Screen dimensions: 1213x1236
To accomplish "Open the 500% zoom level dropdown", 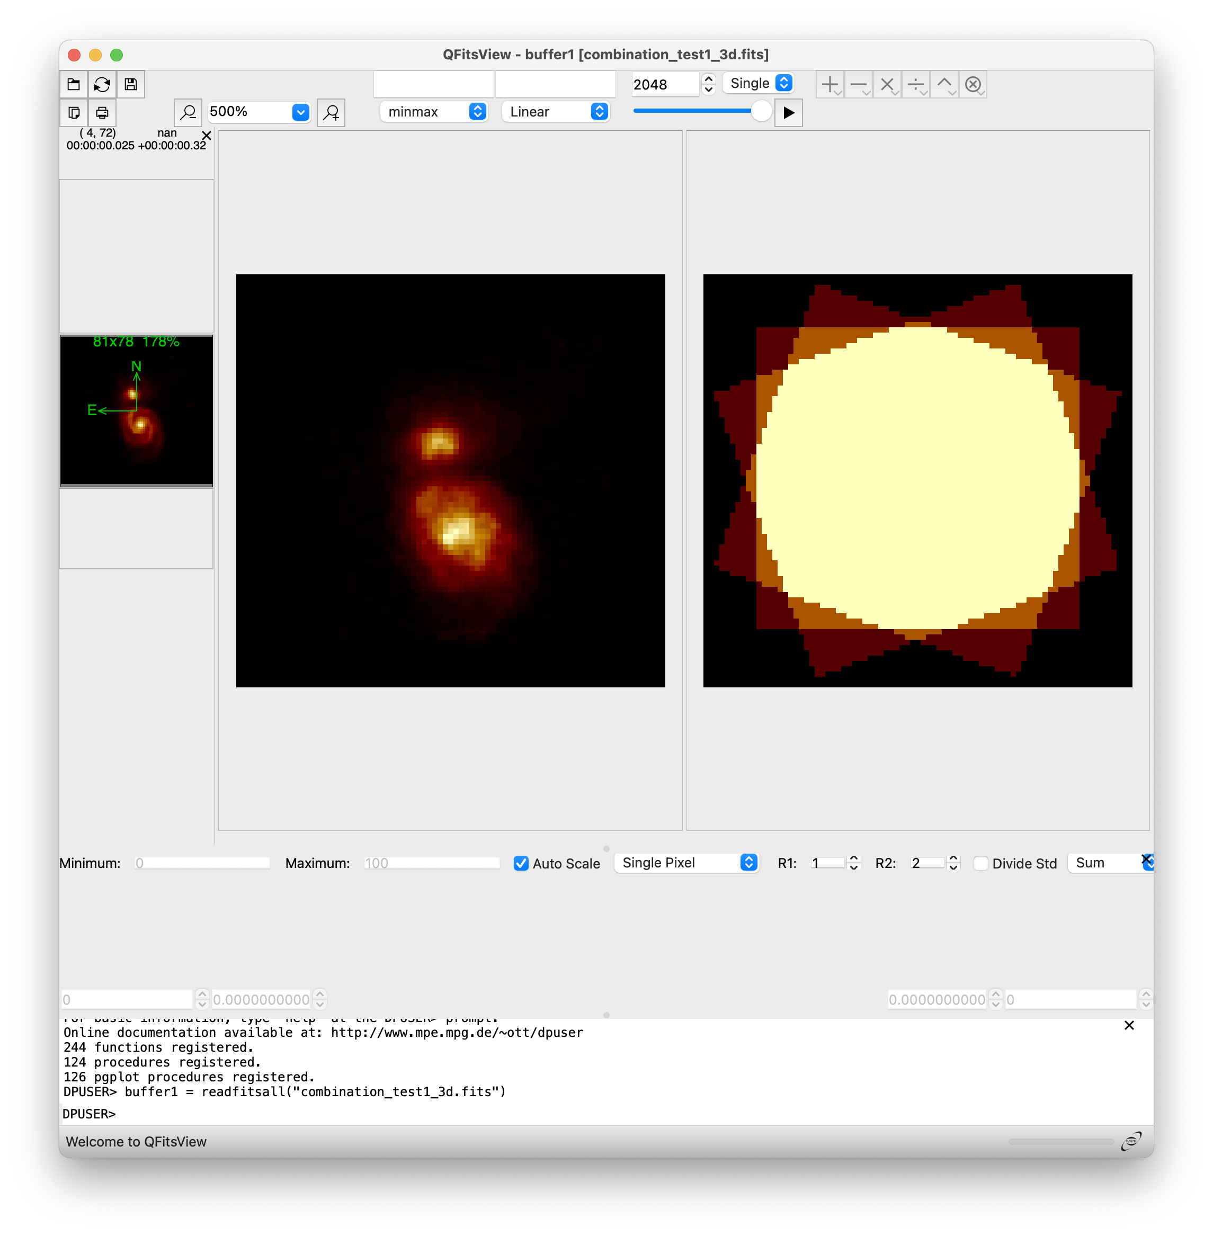I will pos(301,112).
